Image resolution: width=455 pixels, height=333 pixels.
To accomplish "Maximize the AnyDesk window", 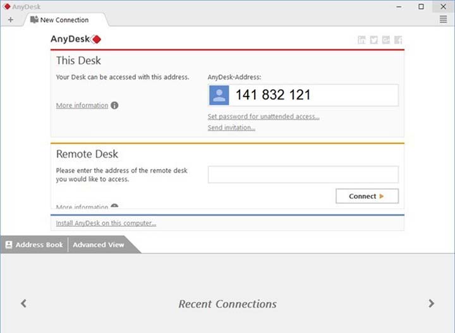I will pos(421,6).
